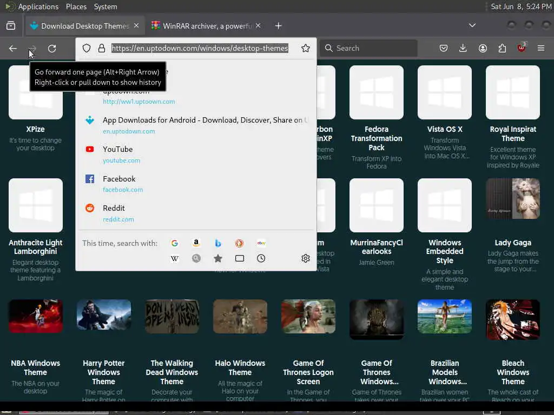The width and height of the screenshot is (554, 415).
Task: Open NBA Windows Theme thumbnail
Action: (x=36, y=316)
